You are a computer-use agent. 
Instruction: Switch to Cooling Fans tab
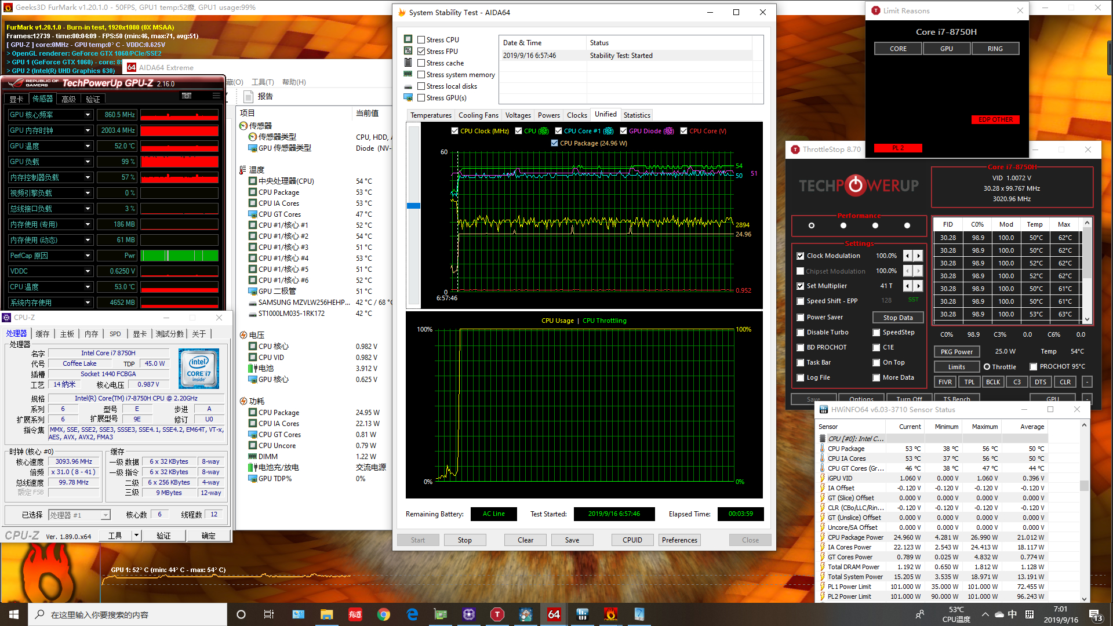(478, 115)
